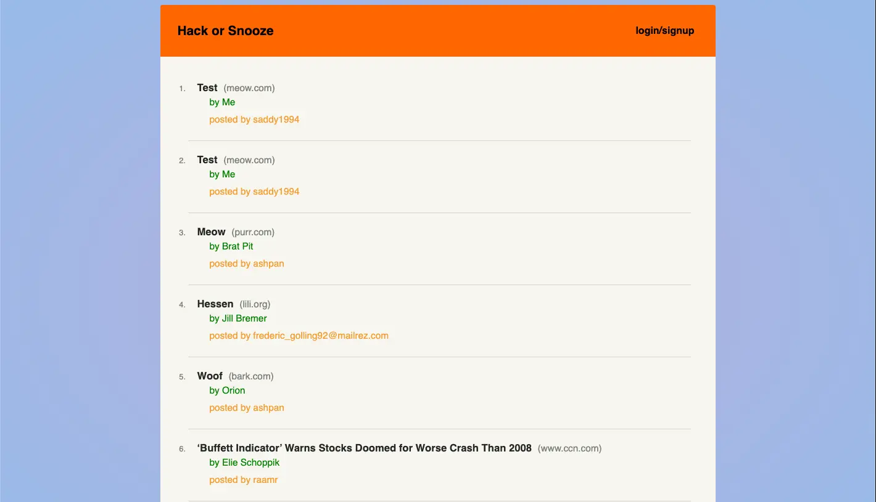Click 'posted by ashpan' under Meow

click(247, 264)
